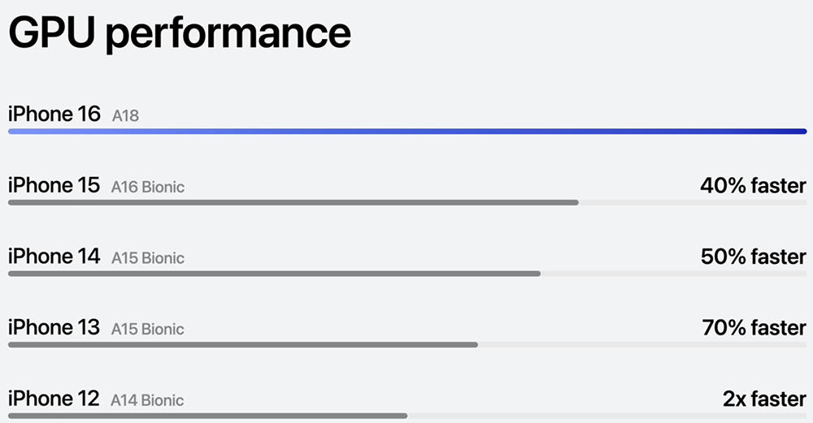The image size is (813, 423).
Task: Select the iPhone 14 label
Action: coord(54,257)
